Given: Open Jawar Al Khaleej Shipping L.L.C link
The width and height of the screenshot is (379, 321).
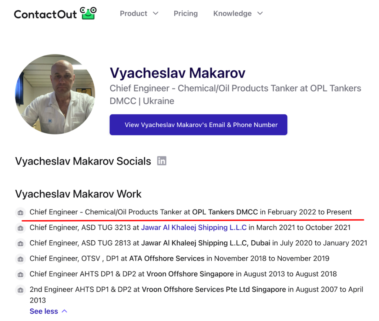Looking at the screenshot, I should click(194, 228).
